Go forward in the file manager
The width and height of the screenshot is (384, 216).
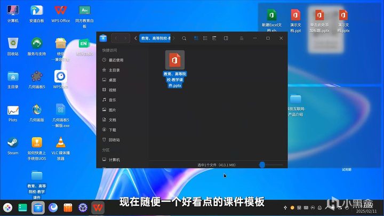125,38
